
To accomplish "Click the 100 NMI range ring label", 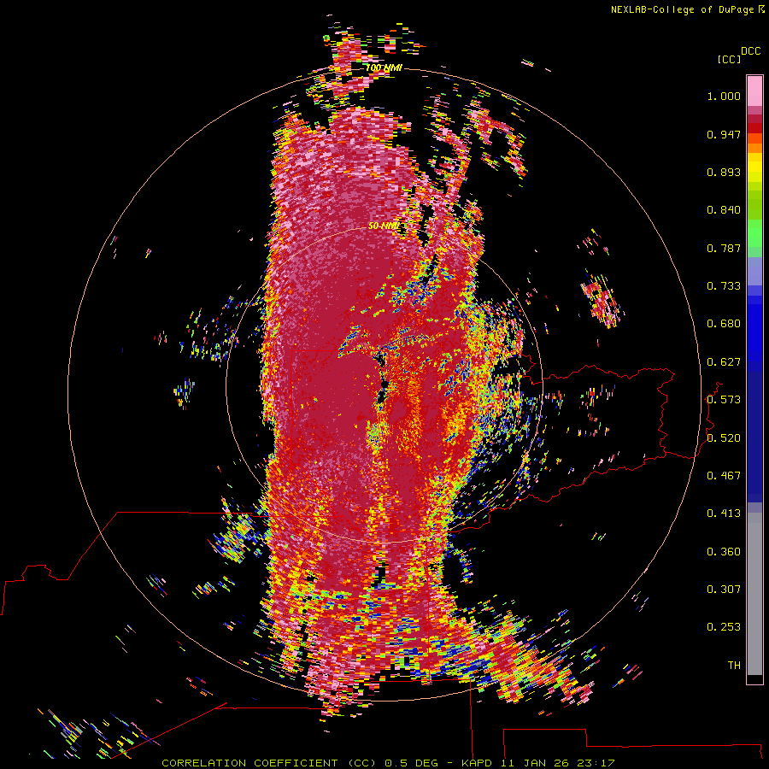I will click(384, 68).
